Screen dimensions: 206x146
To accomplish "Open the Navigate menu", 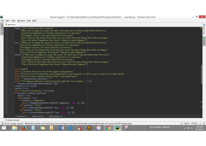I will tap(21, 21).
